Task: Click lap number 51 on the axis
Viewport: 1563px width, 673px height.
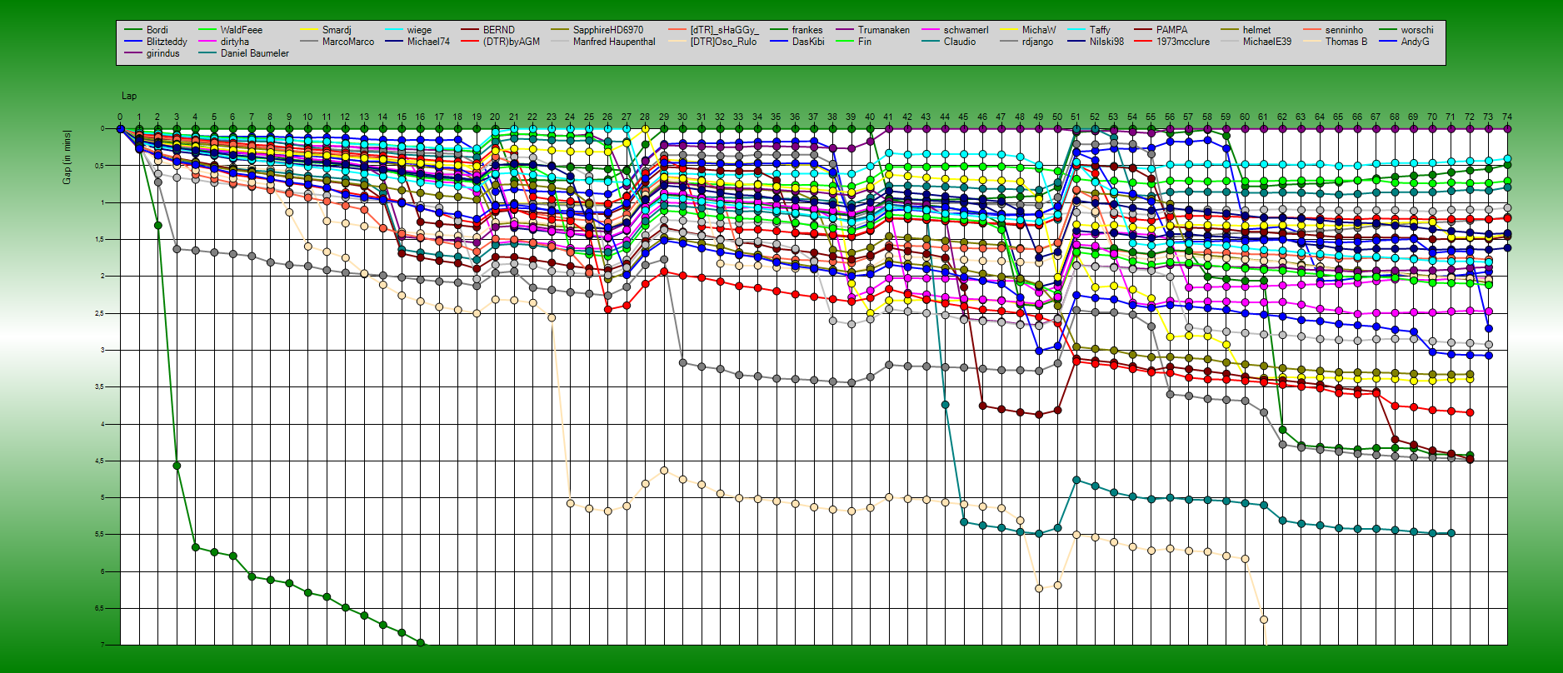Action: [x=1076, y=117]
